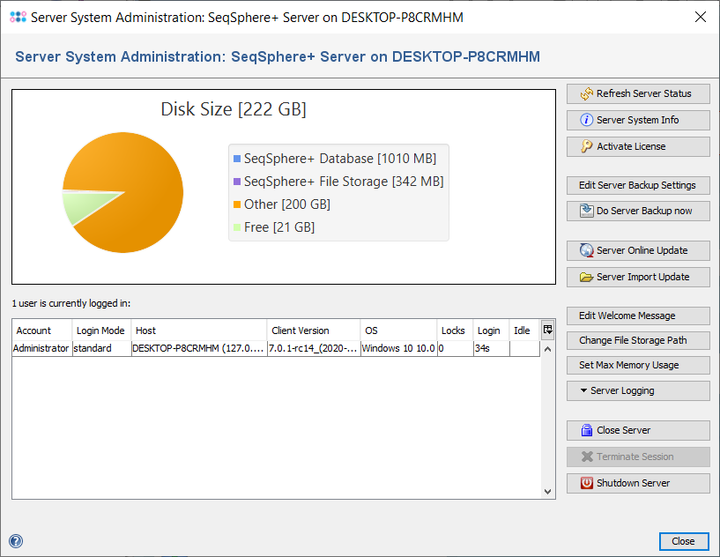The width and height of the screenshot is (720, 557).
Task: Click the orange Other legend swatch
Action: tap(236, 204)
